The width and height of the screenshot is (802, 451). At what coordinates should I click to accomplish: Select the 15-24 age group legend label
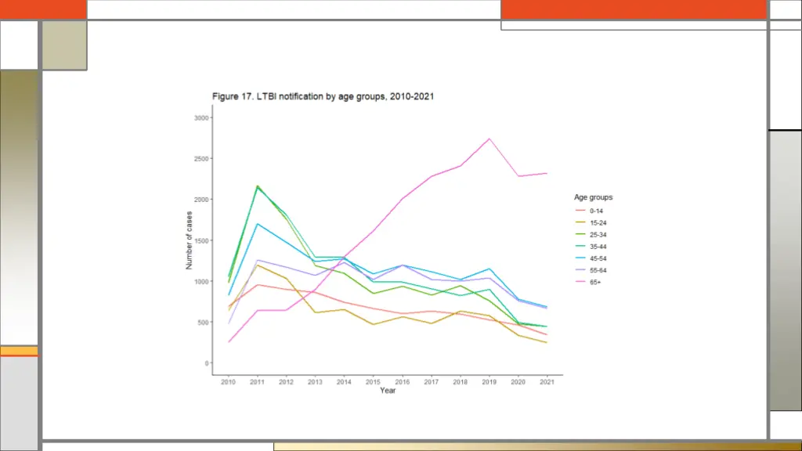point(598,223)
